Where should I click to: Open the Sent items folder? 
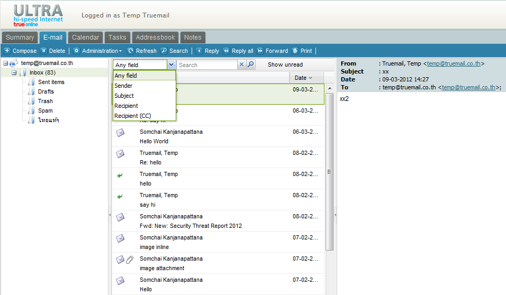pos(51,82)
